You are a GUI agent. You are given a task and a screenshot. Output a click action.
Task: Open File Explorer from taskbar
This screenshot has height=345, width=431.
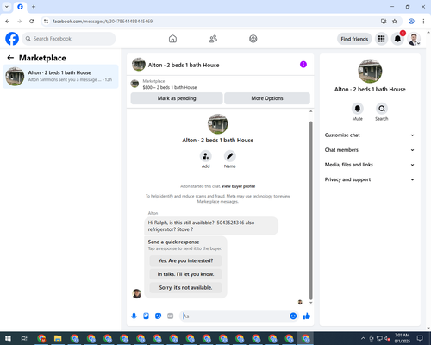pyautogui.click(x=58, y=338)
